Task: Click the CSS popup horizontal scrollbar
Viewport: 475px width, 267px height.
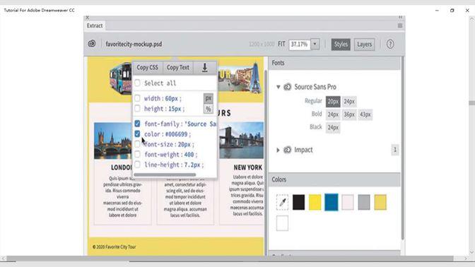Action: pyautogui.click(x=165, y=174)
